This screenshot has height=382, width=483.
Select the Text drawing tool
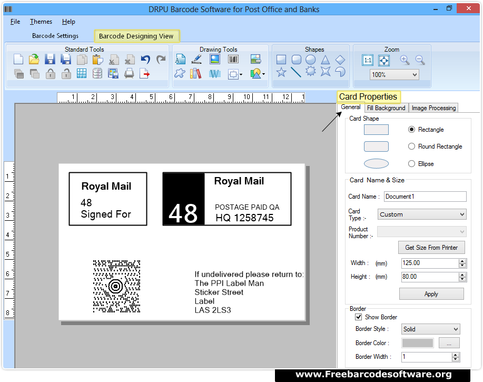(180, 59)
